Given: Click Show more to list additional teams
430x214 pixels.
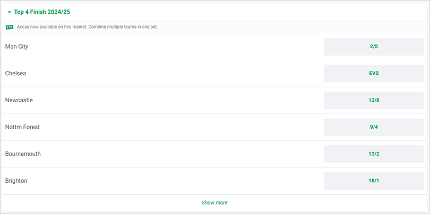Looking at the screenshot, I should point(214,202).
